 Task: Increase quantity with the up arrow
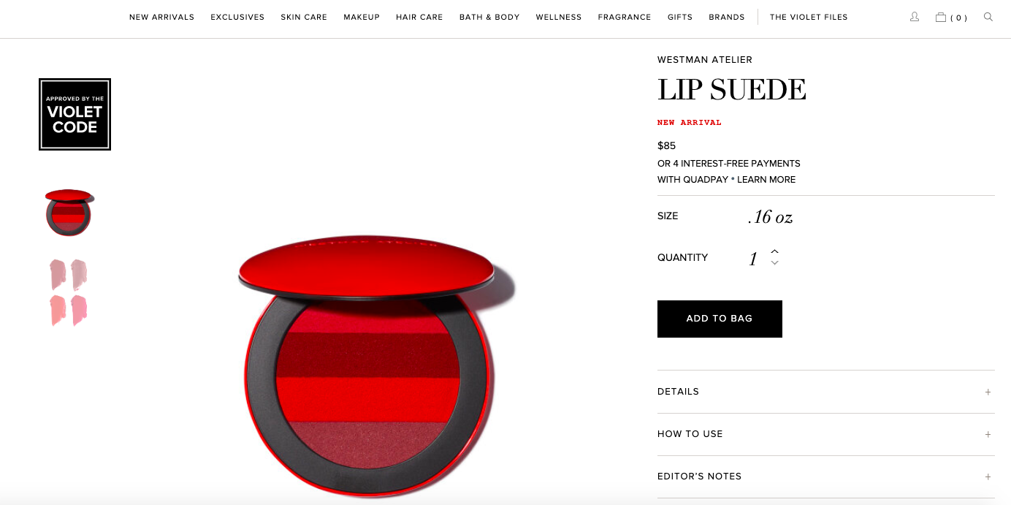coord(774,251)
